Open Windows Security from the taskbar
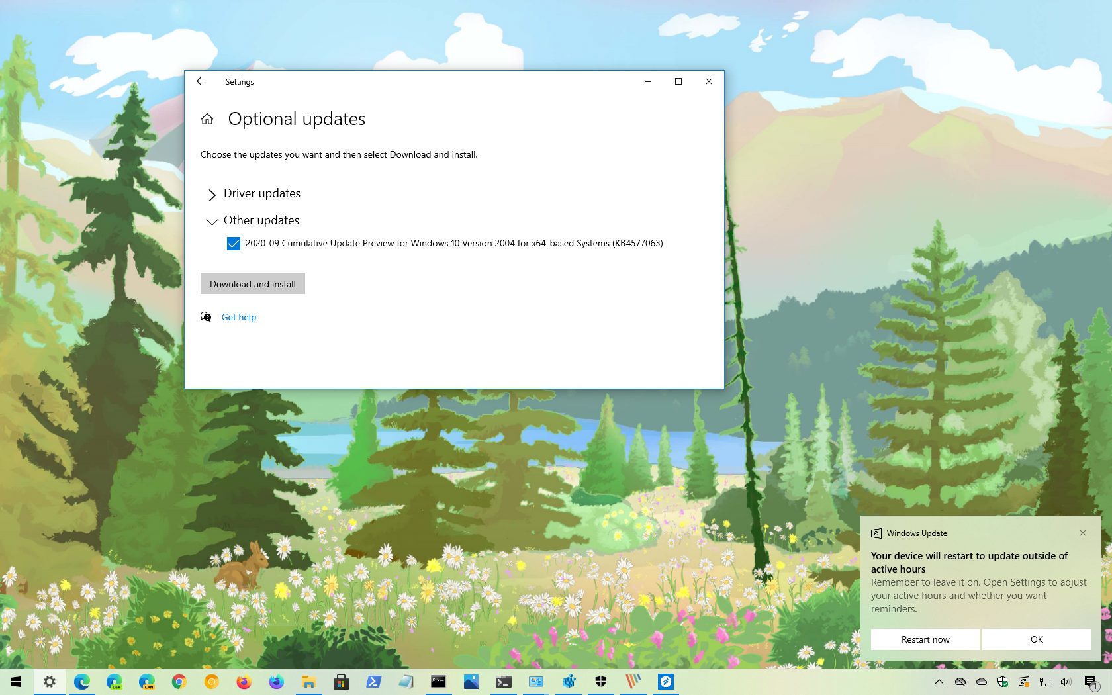Screen dimensions: 1112x695 (600, 682)
